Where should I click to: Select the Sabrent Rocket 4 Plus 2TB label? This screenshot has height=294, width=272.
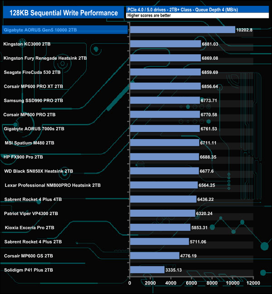(33, 242)
